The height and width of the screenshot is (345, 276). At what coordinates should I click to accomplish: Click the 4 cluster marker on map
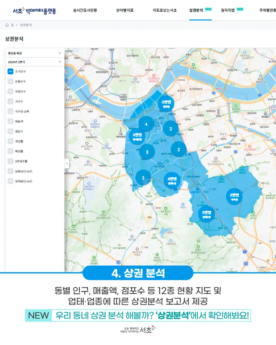point(146,124)
